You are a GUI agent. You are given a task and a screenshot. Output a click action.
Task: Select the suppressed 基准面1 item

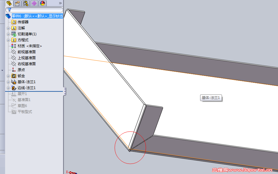24,100
